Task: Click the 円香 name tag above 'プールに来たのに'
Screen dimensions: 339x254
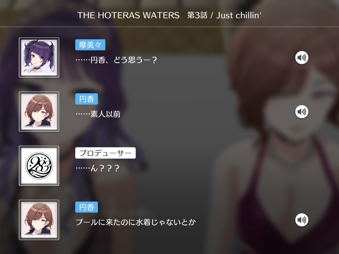Action: (x=87, y=207)
